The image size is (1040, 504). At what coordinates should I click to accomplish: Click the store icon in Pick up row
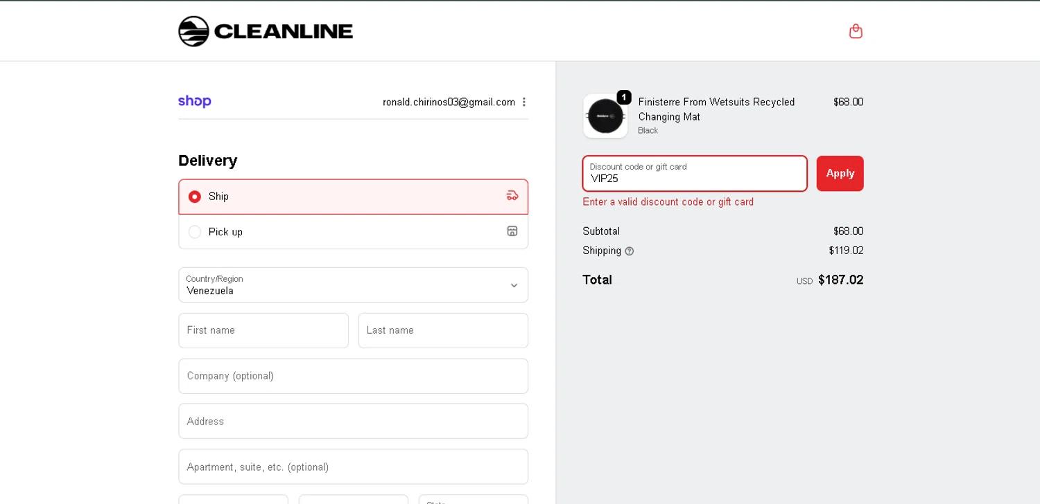click(512, 231)
